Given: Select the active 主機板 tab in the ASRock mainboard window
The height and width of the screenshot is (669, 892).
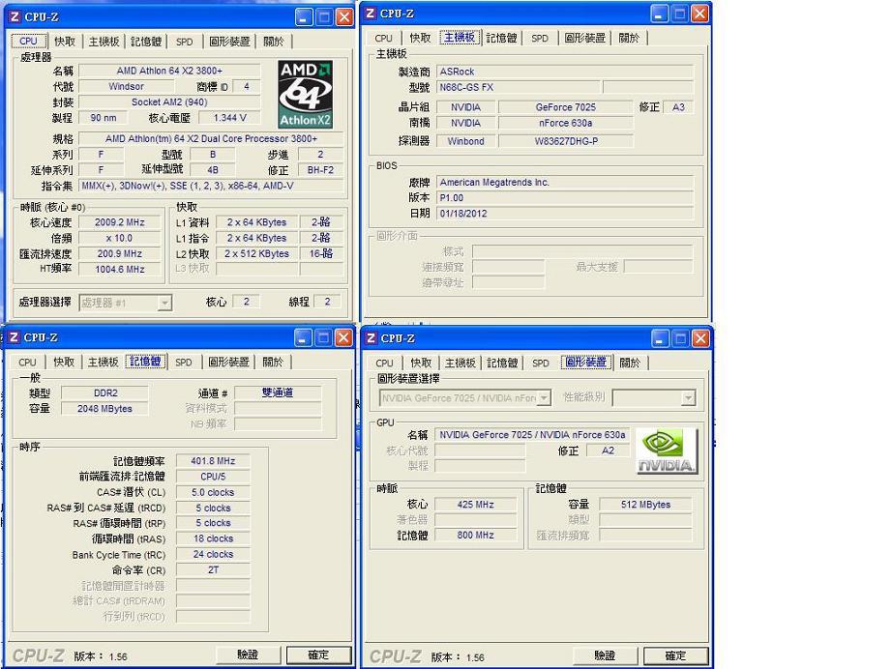Looking at the screenshot, I should [461, 38].
